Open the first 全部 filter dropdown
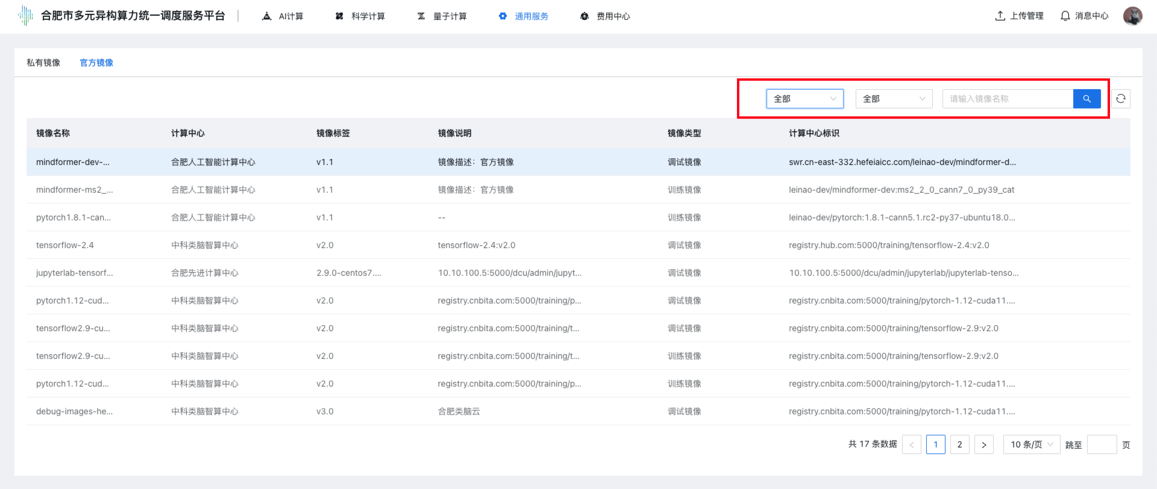The image size is (1157, 489). tap(804, 99)
